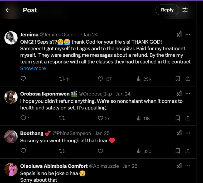Open more menu on Orobosa's reply

pos(188,94)
